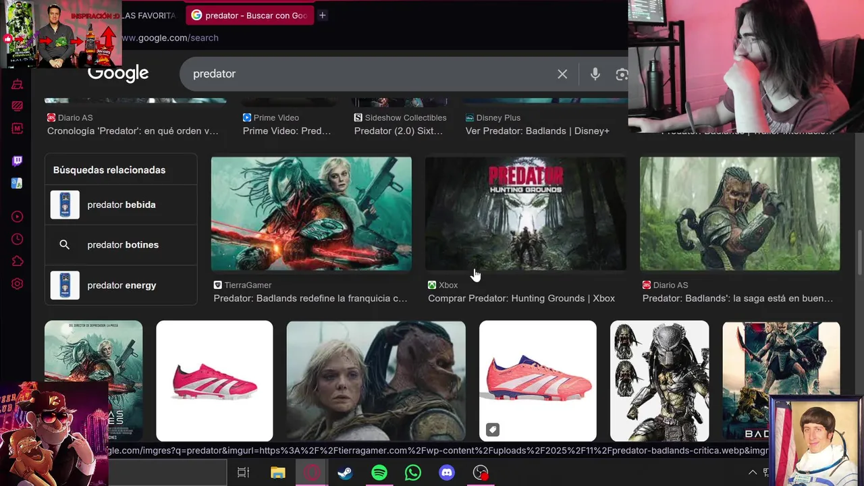The width and height of the screenshot is (864, 486).
Task: Open 'Ver Predator: Badlands | Disney+' link
Action: (x=537, y=131)
